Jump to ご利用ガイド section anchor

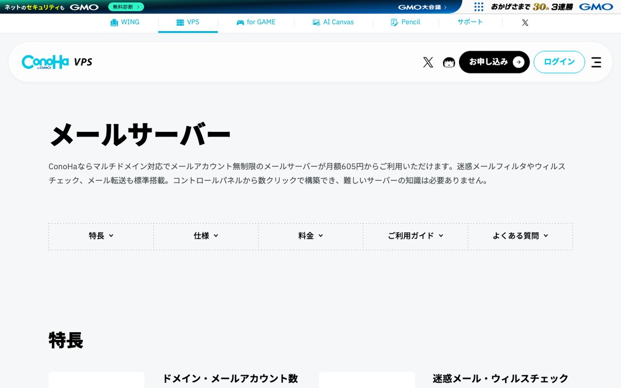[x=416, y=236]
